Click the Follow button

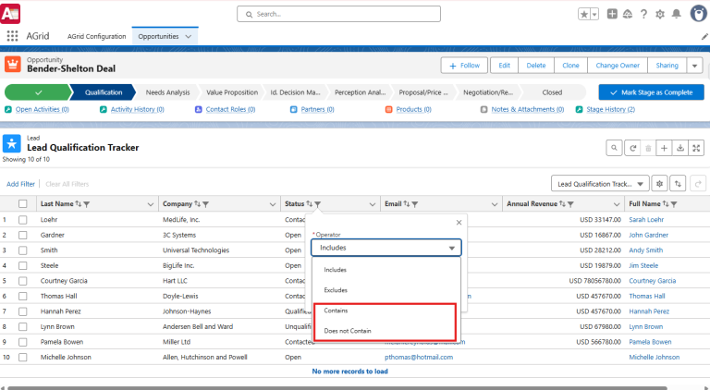[464, 65]
